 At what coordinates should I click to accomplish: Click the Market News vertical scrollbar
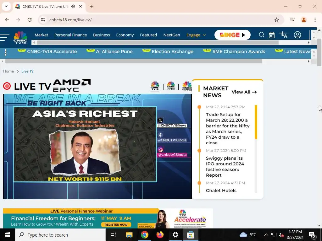tap(256, 122)
